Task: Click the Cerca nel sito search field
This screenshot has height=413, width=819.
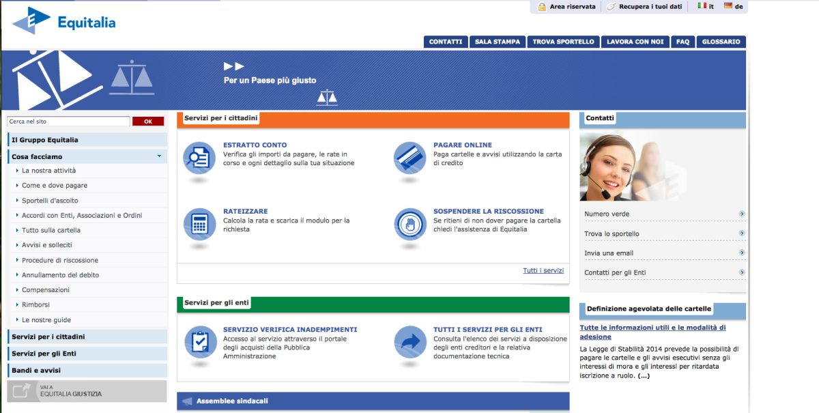Action: tap(68, 122)
